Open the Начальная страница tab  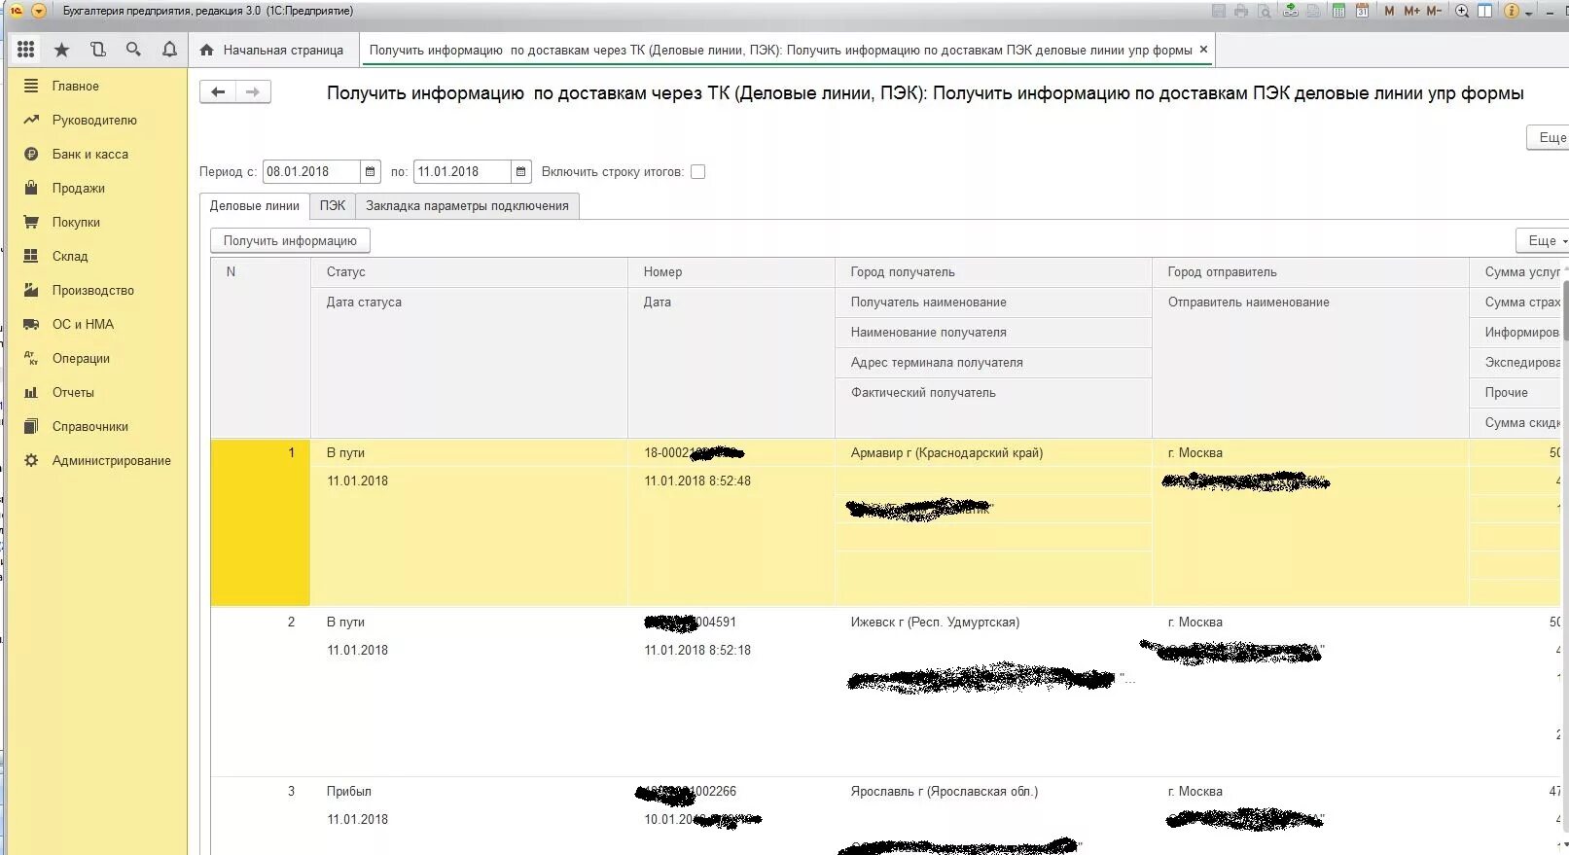coord(272,50)
